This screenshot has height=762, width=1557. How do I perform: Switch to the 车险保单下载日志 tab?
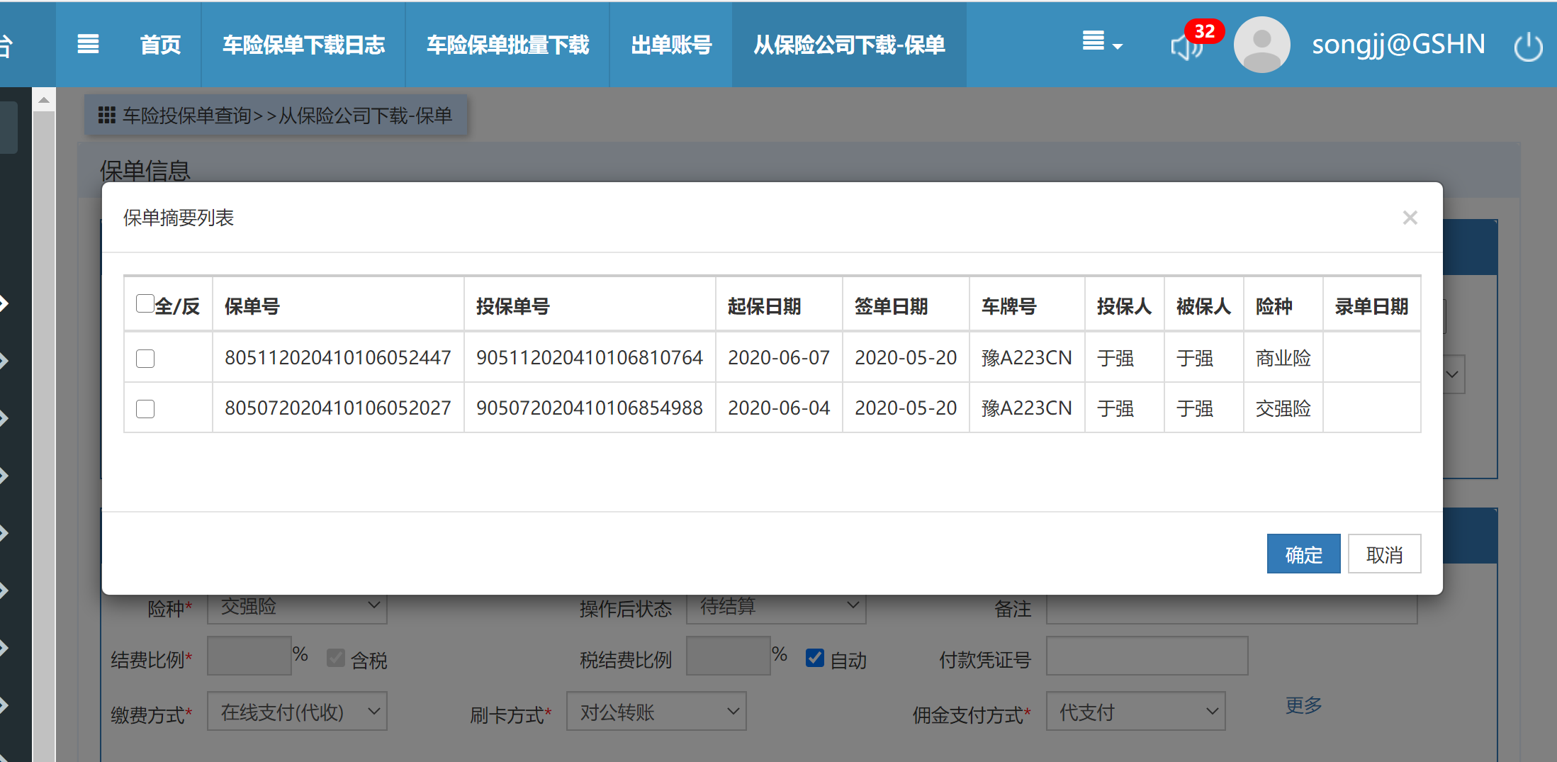303,45
